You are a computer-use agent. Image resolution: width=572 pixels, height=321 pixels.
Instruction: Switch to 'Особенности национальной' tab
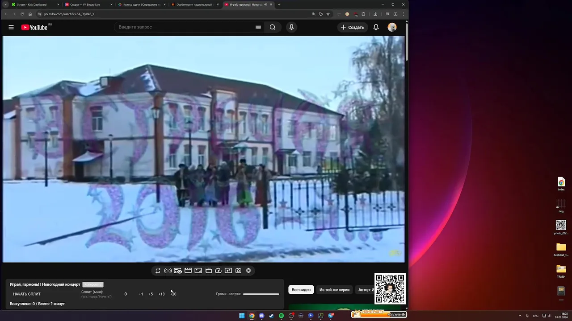(x=194, y=4)
